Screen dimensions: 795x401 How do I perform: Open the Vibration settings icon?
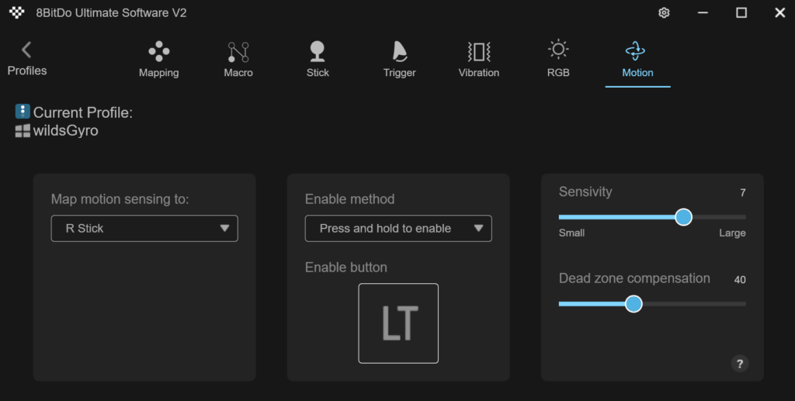pyautogui.click(x=478, y=52)
